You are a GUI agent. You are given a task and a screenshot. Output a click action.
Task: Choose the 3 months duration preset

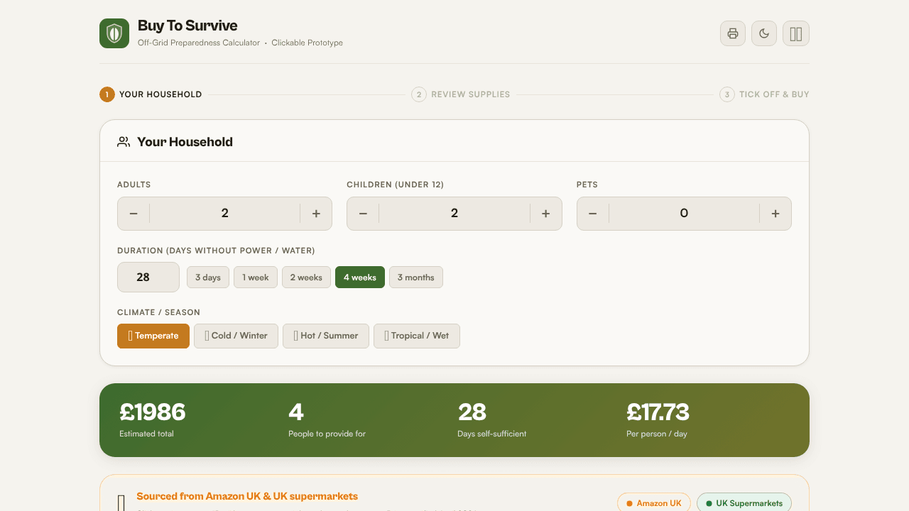[416, 278]
